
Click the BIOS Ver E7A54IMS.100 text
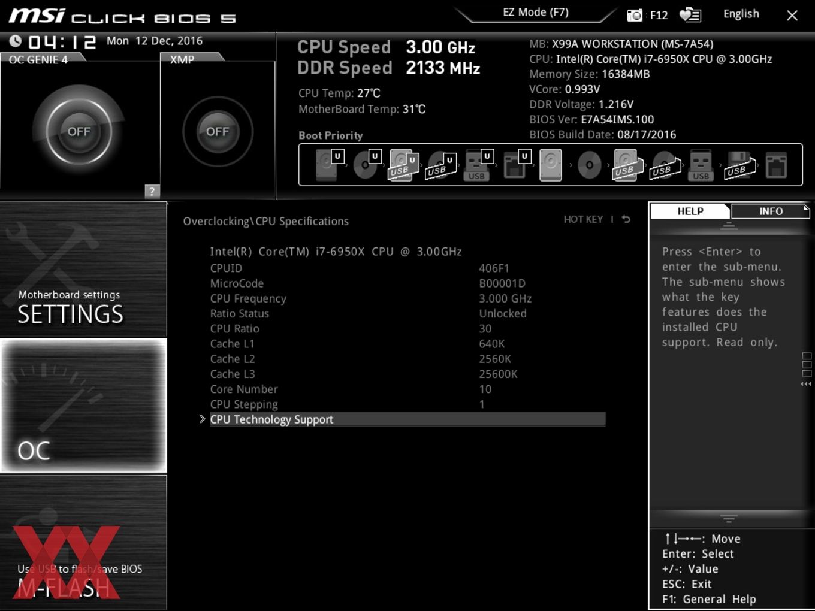pos(591,120)
